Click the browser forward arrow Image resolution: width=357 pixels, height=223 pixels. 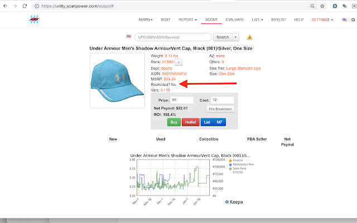15,6
